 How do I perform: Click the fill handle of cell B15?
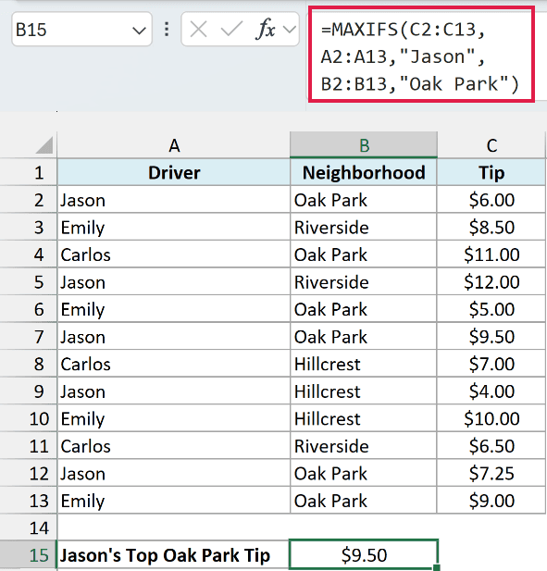[x=437, y=567]
